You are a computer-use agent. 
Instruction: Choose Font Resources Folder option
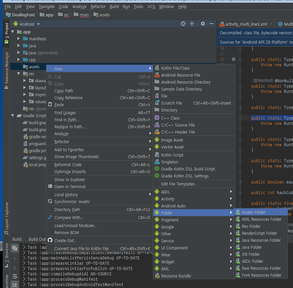pos(261,275)
